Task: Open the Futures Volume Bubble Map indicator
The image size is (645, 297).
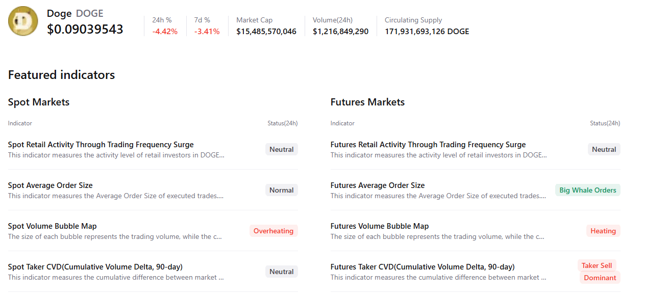Action: pos(380,226)
